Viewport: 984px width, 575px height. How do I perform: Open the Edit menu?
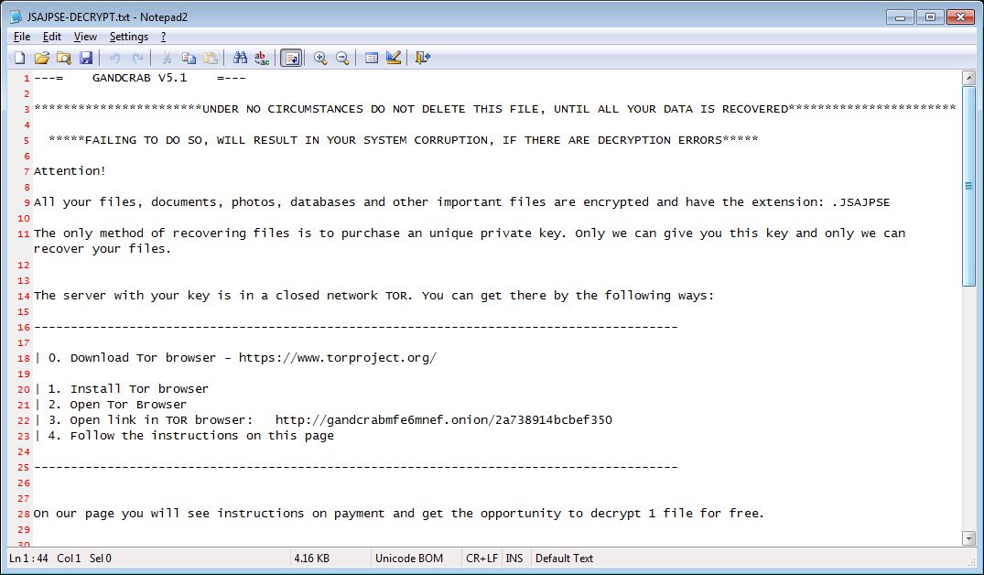[x=52, y=37]
